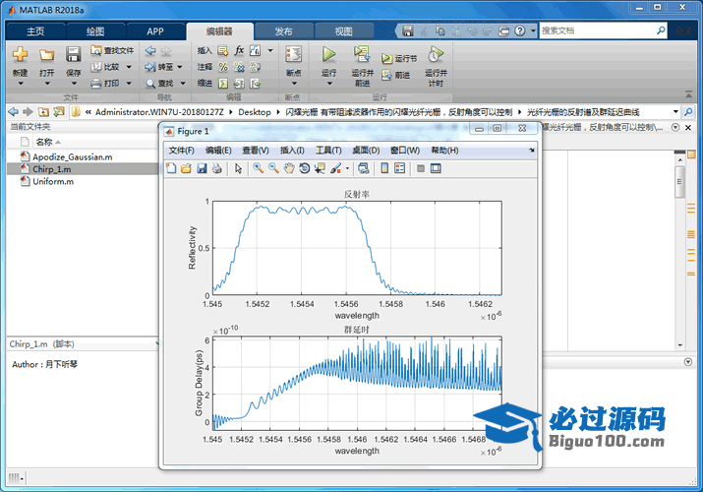Select the Edit Plot arrow tool in Figure 1
The width and height of the screenshot is (703, 492).
click(x=238, y=168)
